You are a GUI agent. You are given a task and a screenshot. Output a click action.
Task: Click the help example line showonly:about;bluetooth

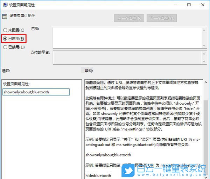click(x=108, y=155)
